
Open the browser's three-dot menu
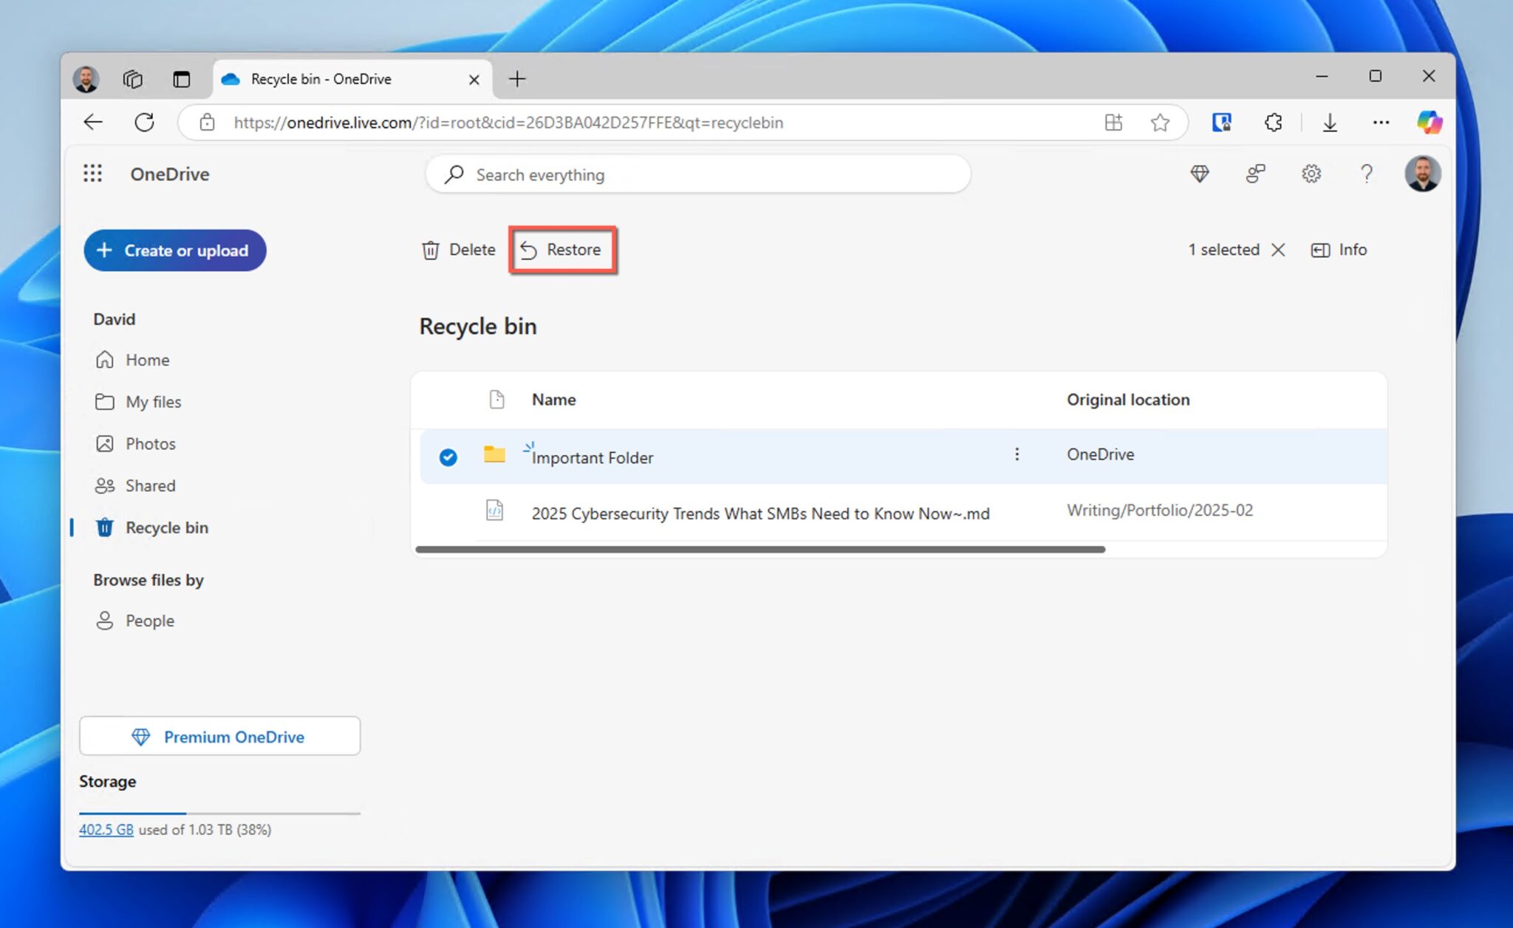coord(1381,122)
